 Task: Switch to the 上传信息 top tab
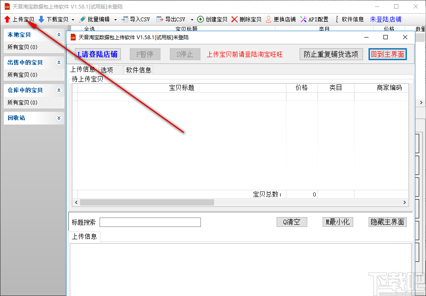click(83, 70)
